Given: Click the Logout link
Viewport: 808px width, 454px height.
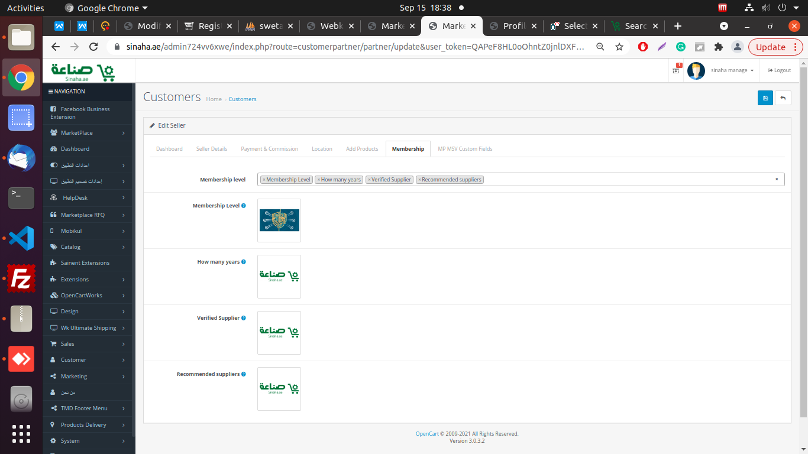Looking at the screenshot, I should point(780,70).
